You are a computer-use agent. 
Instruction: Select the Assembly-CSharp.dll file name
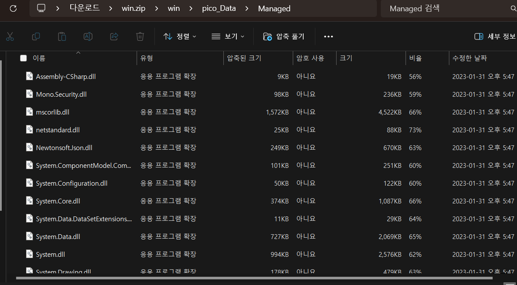(65, 76)
